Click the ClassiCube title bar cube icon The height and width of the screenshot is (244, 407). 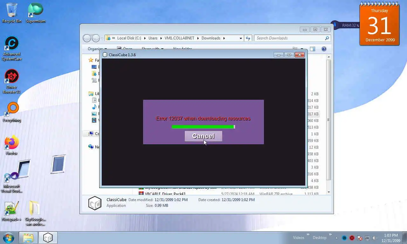(x=105, y=55)
